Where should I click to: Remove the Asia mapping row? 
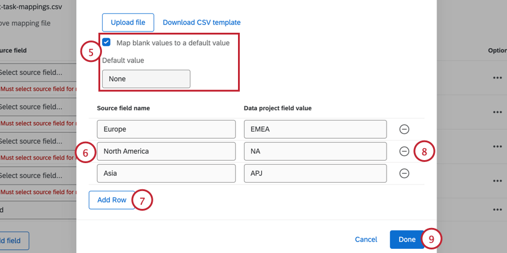pos(404,173)
